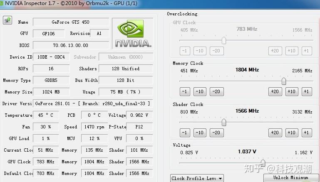Click the Memory Type field GDDR5
This screenshot has height=182, width=320.
(x=51, y=80)
